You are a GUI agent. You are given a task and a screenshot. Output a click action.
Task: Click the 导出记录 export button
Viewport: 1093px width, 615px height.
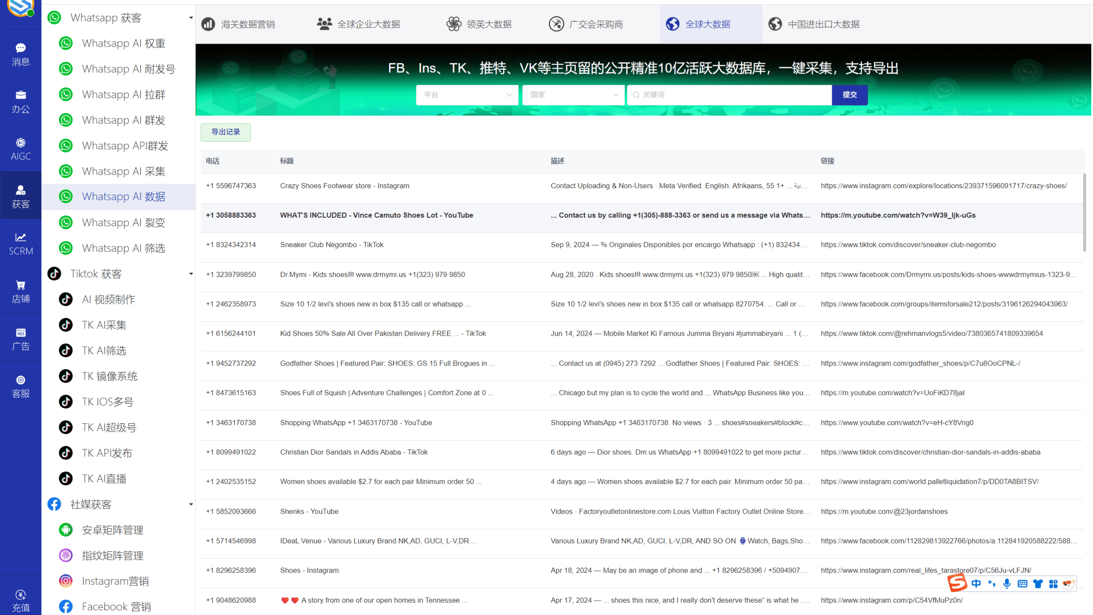coord(226,132)
